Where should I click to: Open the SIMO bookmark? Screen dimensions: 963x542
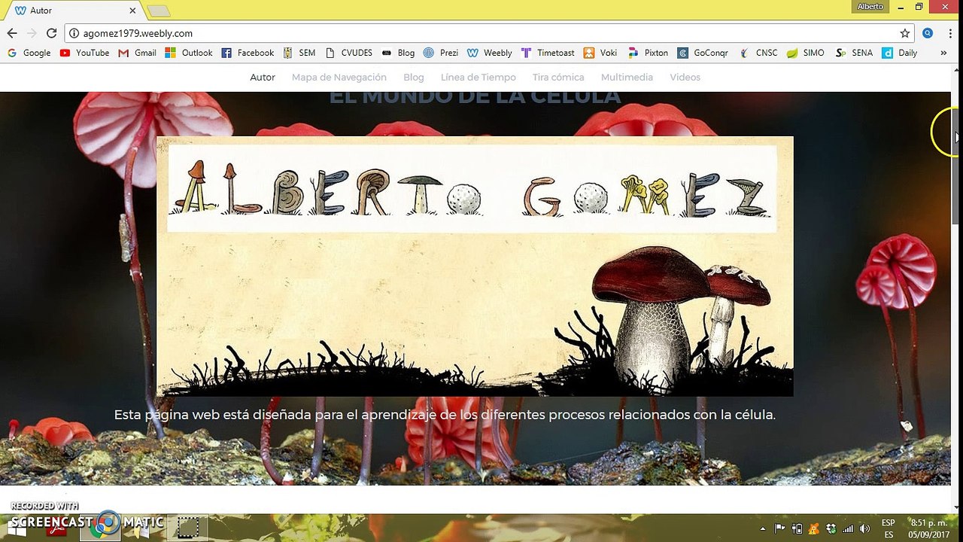click(806, 53)
